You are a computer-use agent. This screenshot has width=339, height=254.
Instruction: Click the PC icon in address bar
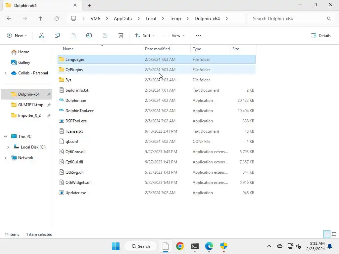(73, 19)
